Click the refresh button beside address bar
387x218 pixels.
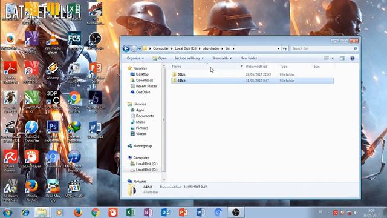pos(285,48)
